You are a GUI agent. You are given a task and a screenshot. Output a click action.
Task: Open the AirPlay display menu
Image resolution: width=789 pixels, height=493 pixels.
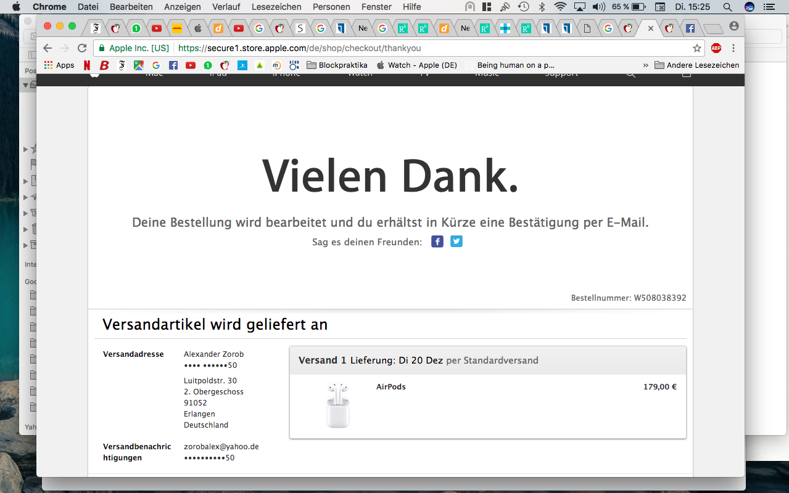[579, 7]
